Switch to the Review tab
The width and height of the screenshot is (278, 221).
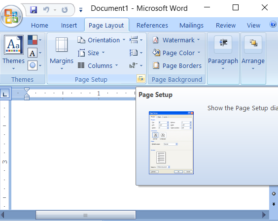pos(226,25)
